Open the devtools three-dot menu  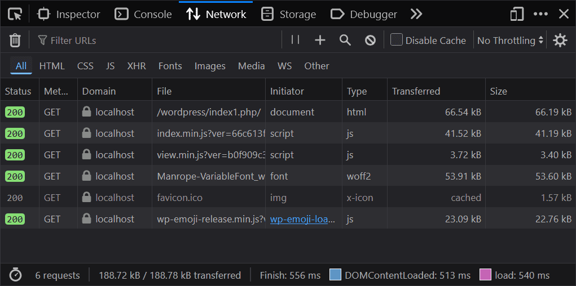(540, 14)
